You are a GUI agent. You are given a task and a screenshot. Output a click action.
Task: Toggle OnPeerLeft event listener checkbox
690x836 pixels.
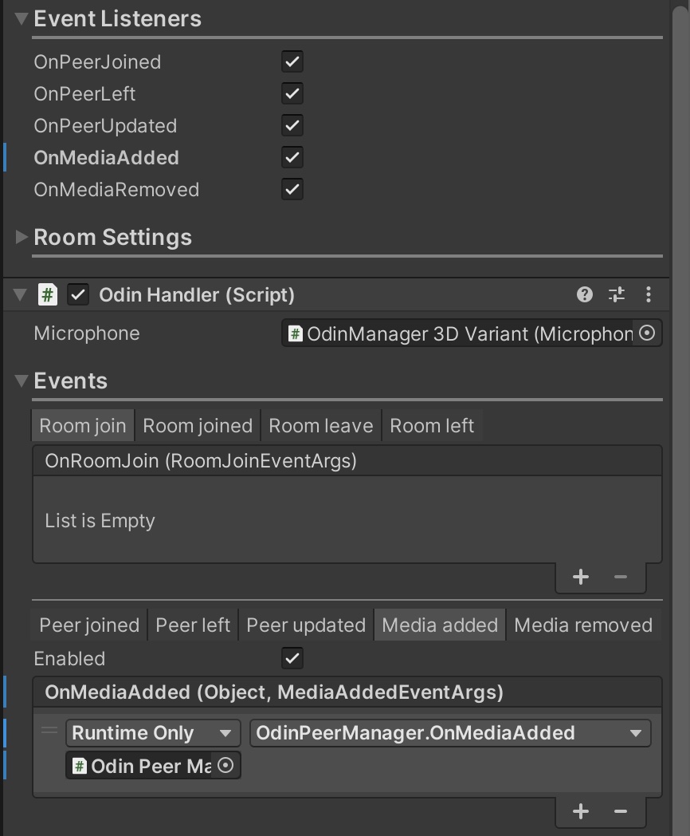(292, 93)
